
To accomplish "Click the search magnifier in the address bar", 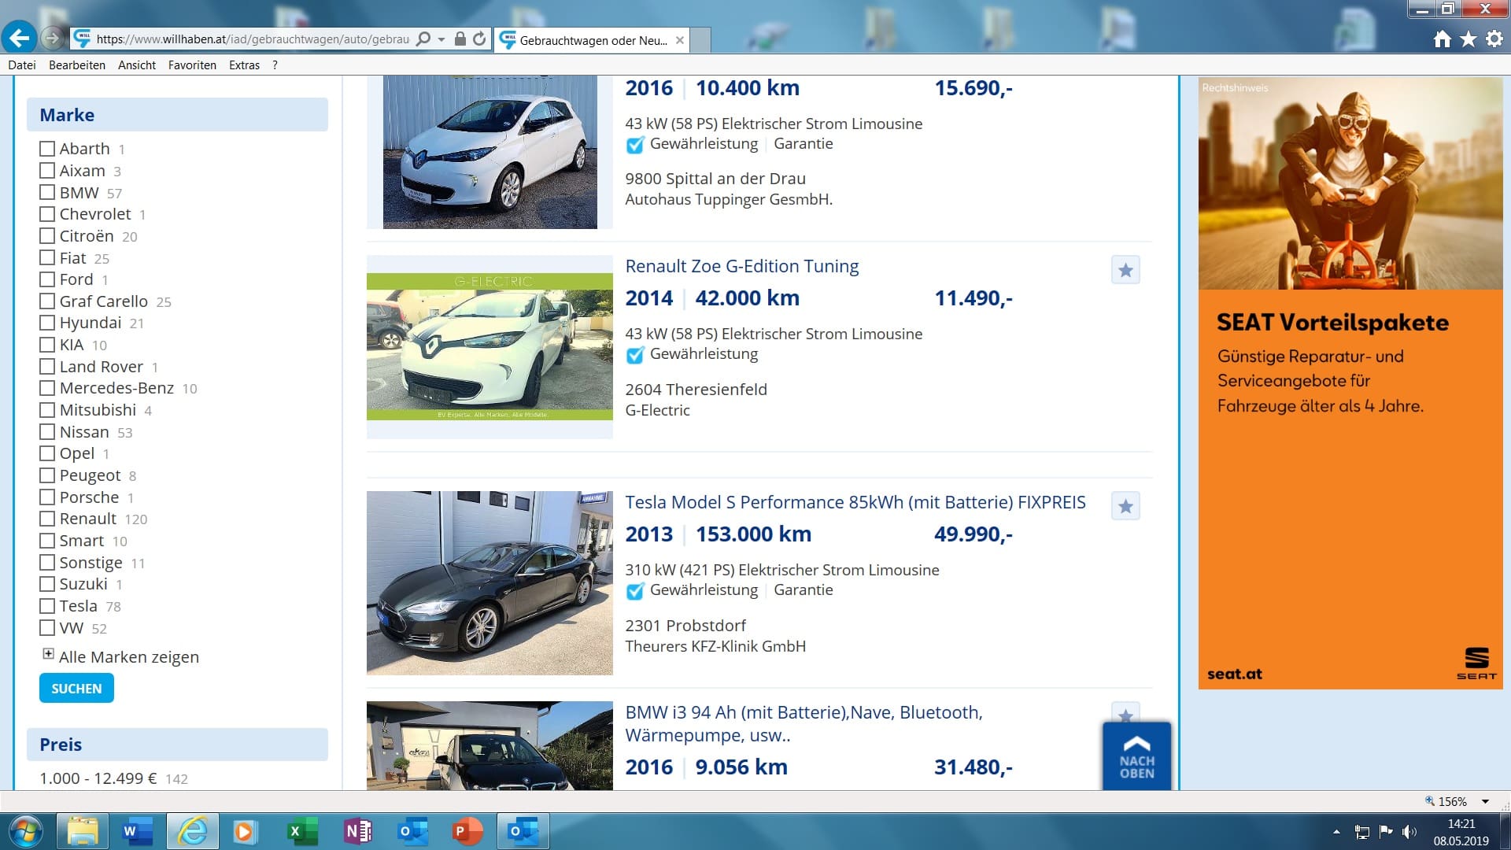I will [x=423, y=39].
